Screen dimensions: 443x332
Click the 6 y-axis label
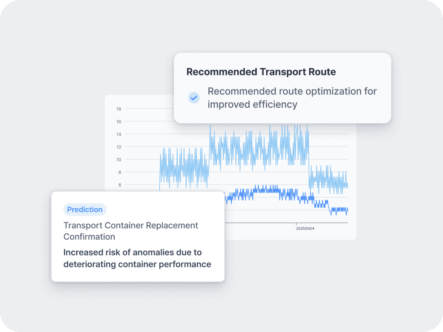tap(120, 185)
